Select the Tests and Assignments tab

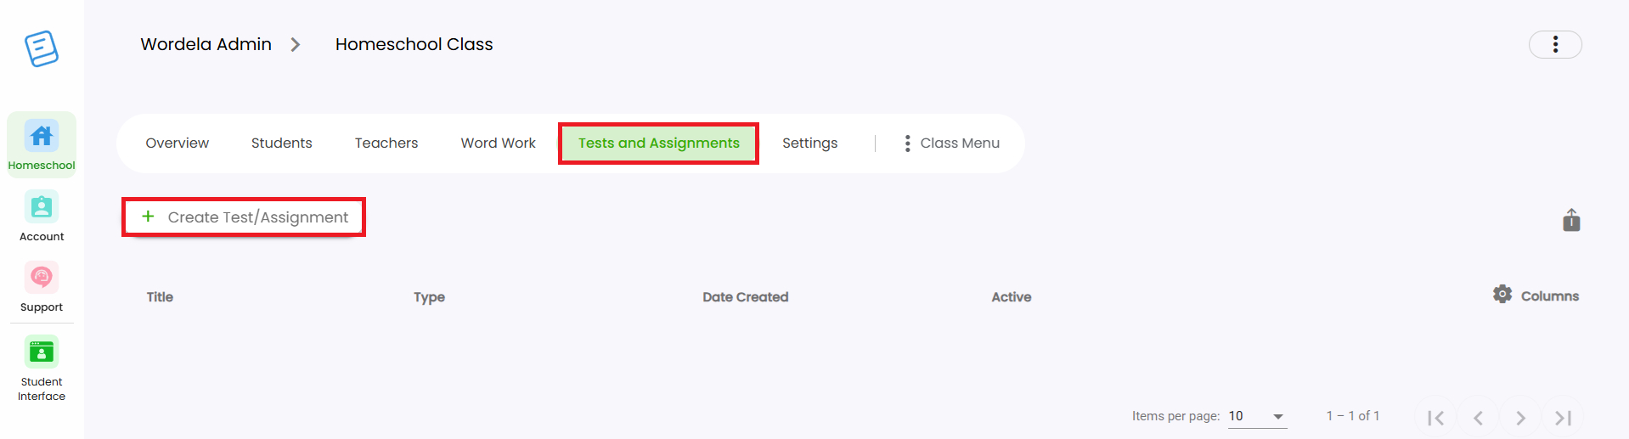tap(659, 144)
